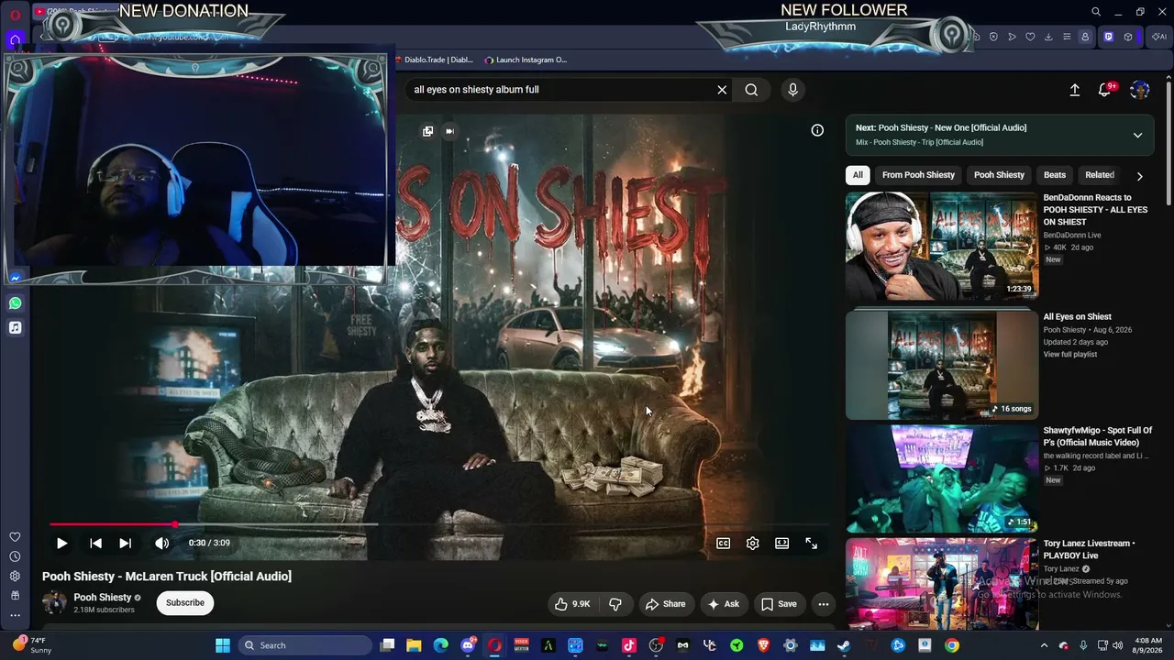Select the Related filter chip

[1100, 175]
